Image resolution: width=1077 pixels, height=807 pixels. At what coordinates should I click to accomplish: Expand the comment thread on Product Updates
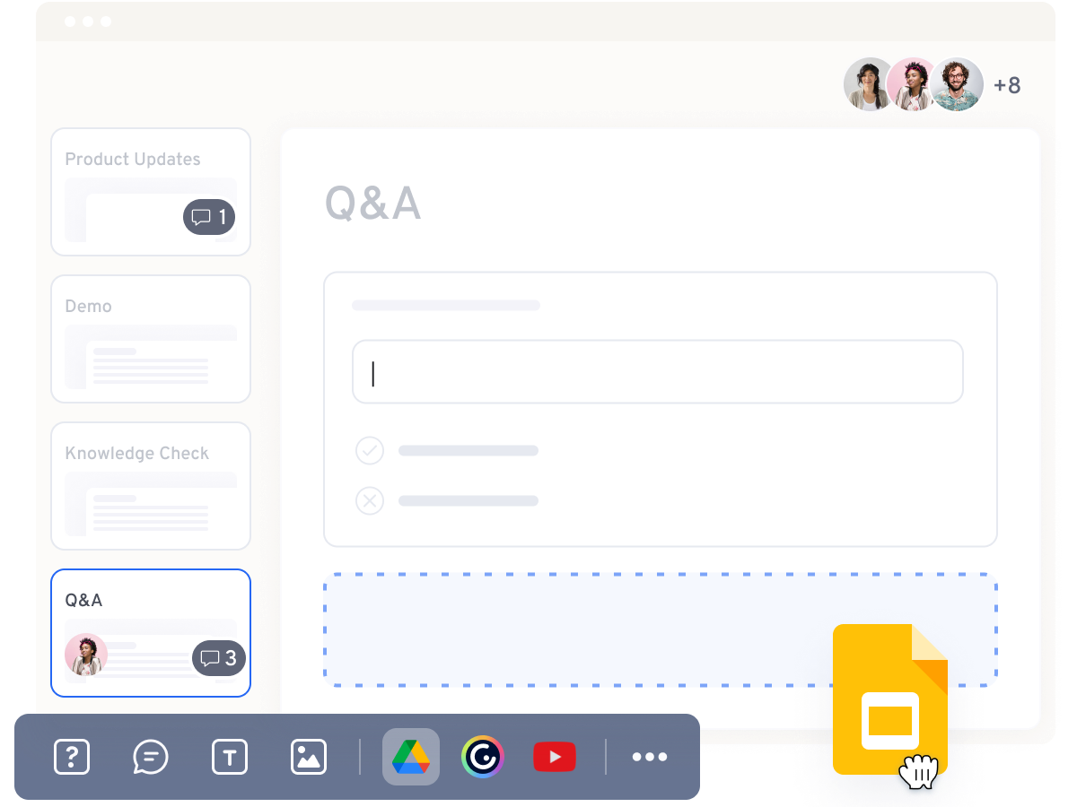tap(208, 216)
